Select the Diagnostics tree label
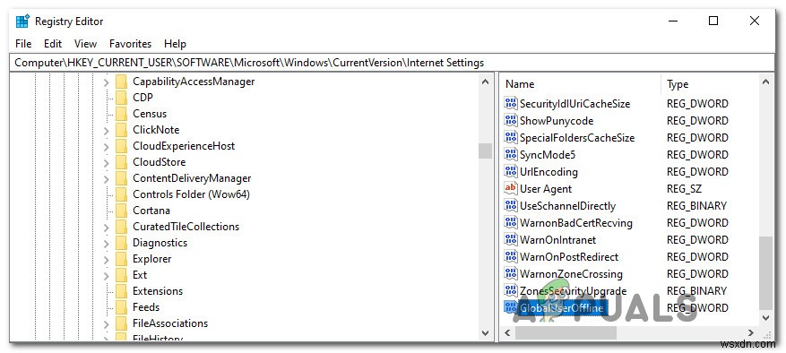 [160, 243]
